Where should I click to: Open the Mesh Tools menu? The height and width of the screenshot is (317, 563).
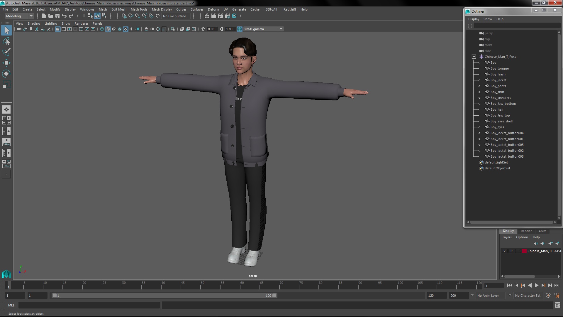139,9
